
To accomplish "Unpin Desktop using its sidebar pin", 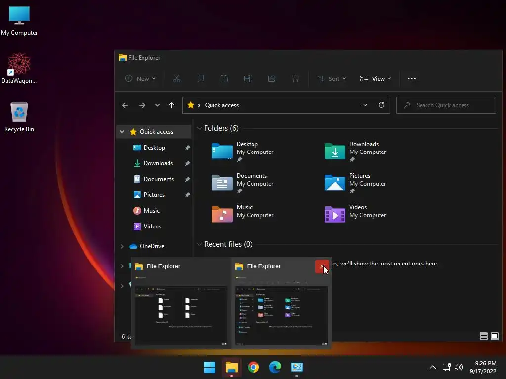I will [x=187, y=148].
